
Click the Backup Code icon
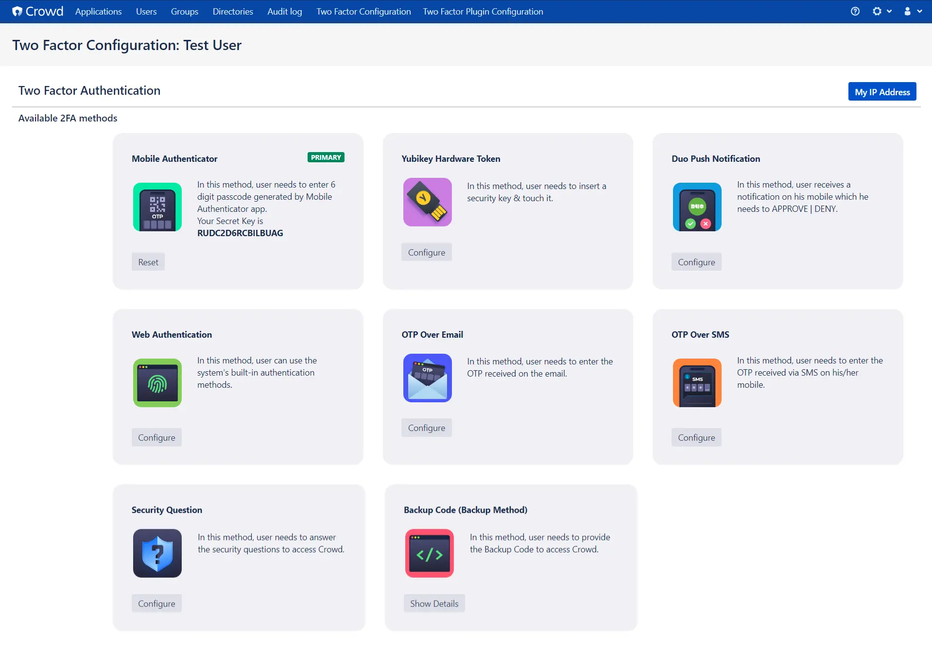(430, 553)
